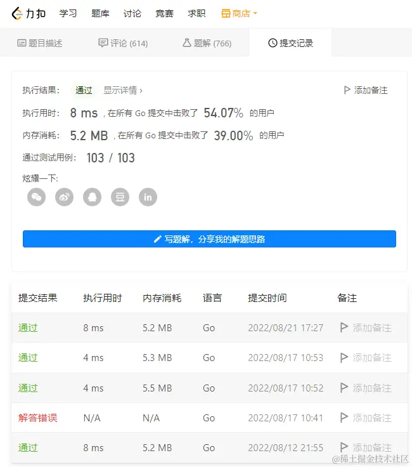The height and width of the screenshot is (467, 412).
Task: Open 解答错误 submission from 10:41
Action: pyautogui.click(x=38, y=418)
